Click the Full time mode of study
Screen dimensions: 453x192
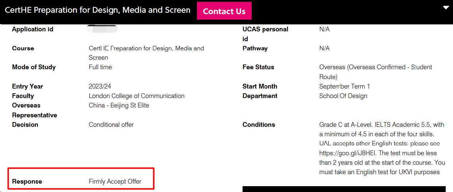click(100, 67)
